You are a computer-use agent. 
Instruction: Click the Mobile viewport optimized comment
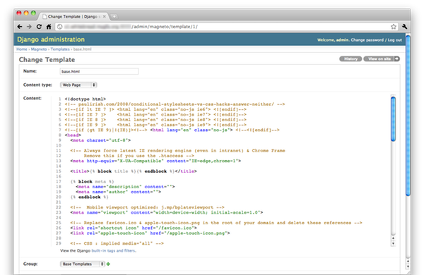click(x=148, y=207)
